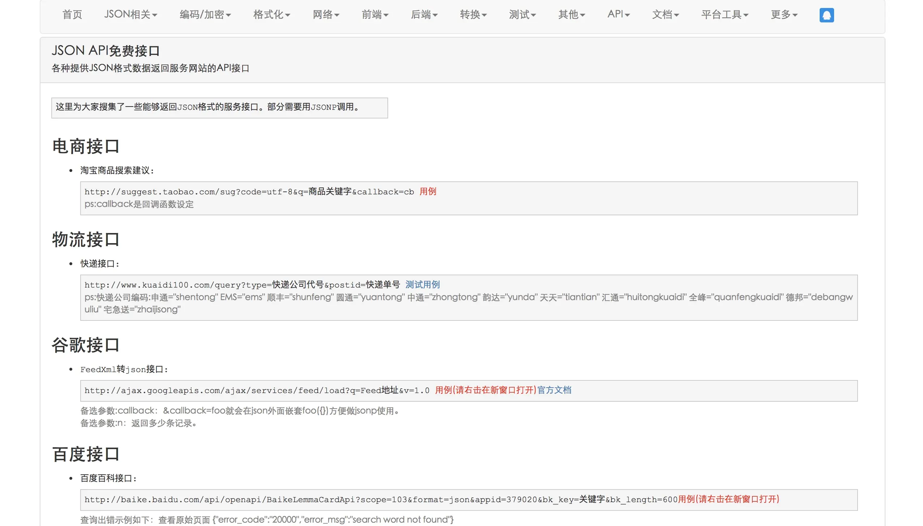
Task: Expand the 格式化 navigation dropdown
Action: [271, 14]
